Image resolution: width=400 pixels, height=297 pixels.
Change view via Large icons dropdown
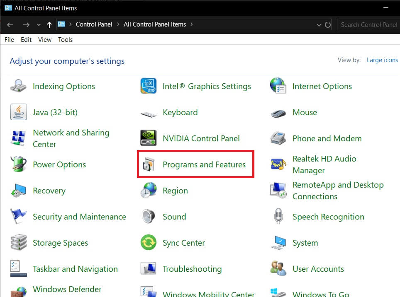(x=382, y=60)
